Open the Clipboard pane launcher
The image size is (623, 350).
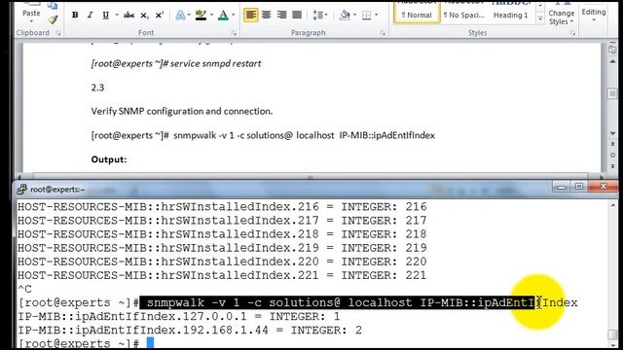coord(58,33)
